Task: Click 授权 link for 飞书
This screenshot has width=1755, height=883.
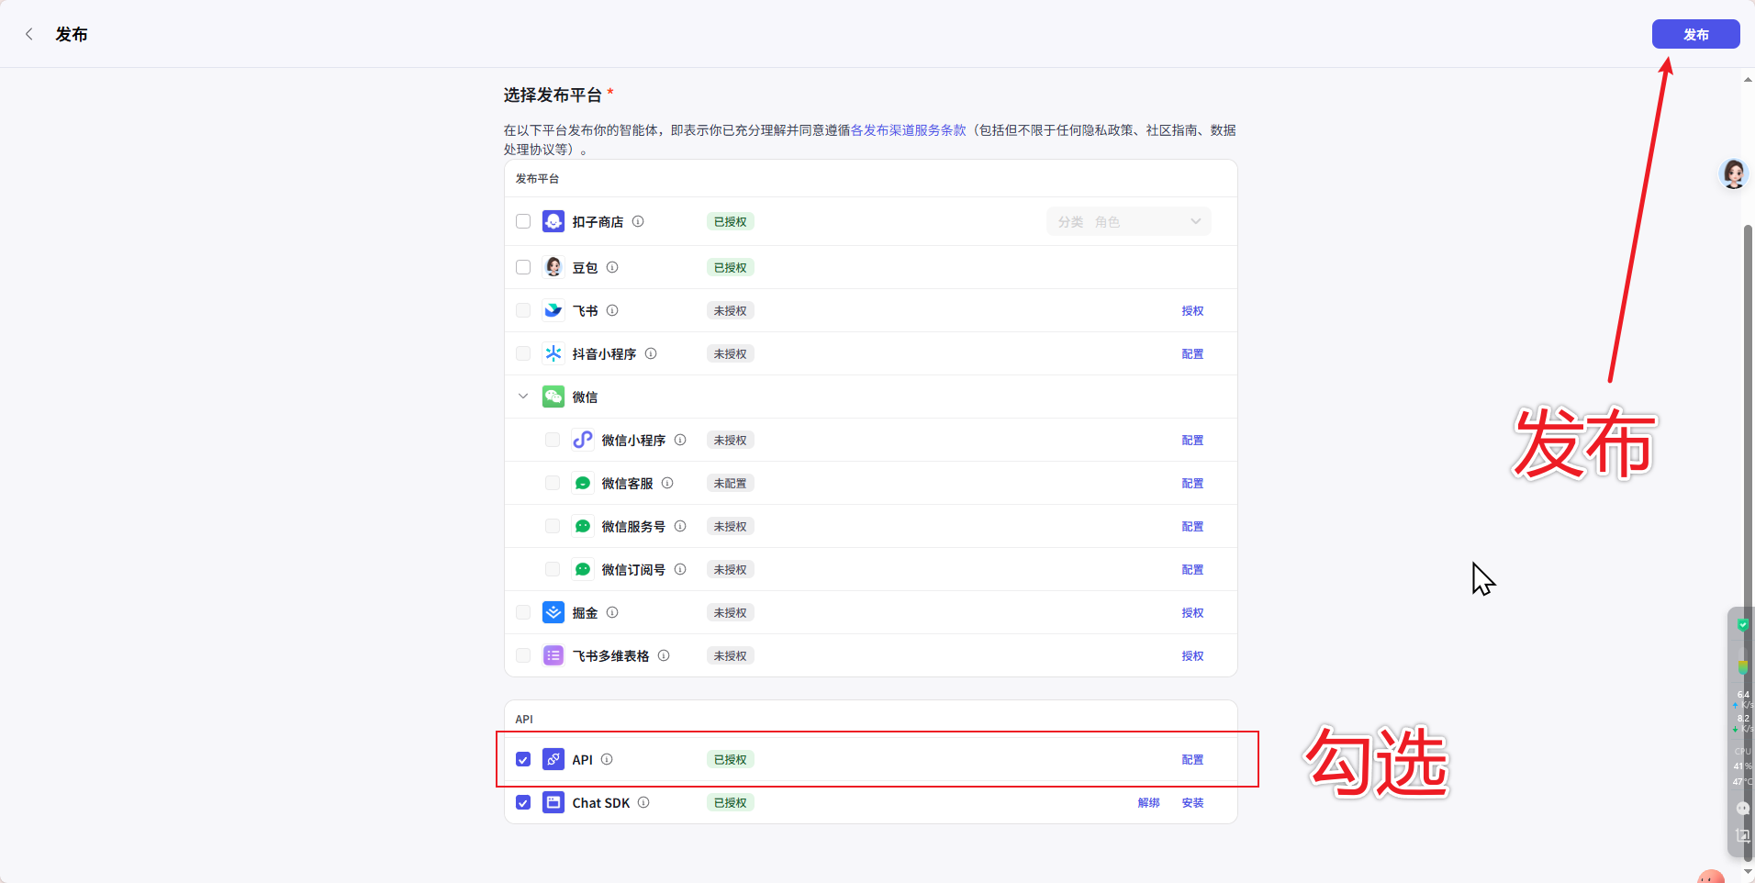Action: tap(1192, 310)
